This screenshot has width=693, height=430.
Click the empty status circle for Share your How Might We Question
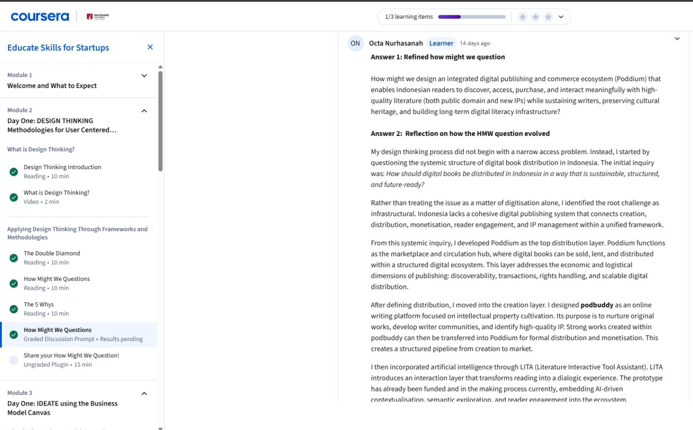tap(14, 360)
